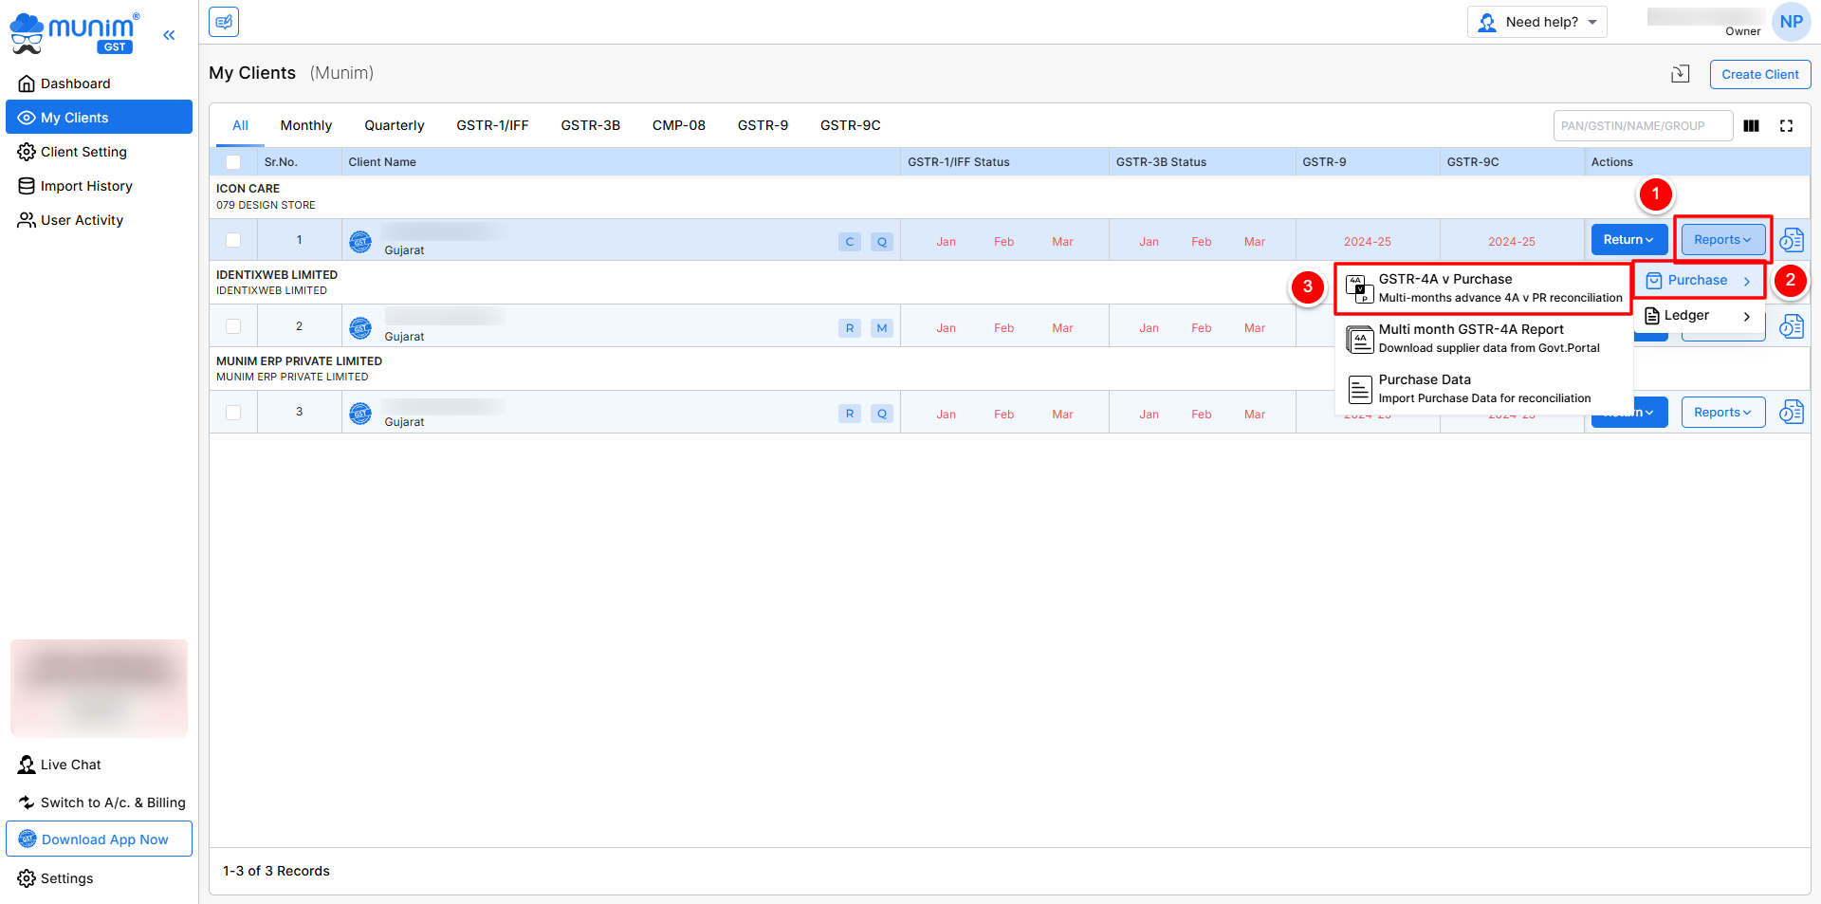Toggle fullscreen table view icon
The image size is (1821, 904).
[x=1786, y=126]
